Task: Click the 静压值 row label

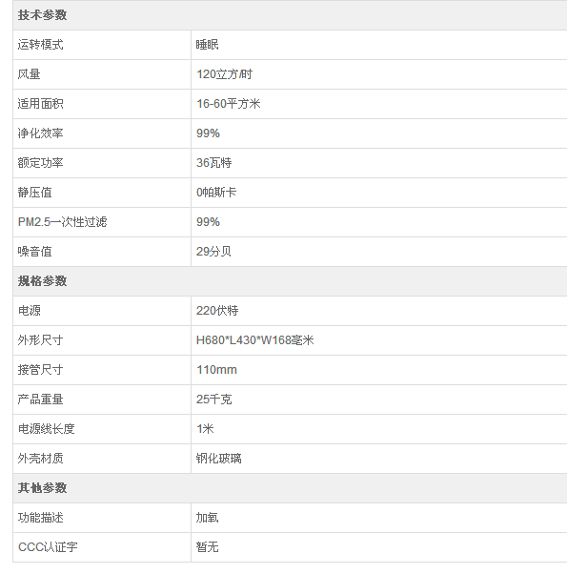Action: tap(34, 193)
